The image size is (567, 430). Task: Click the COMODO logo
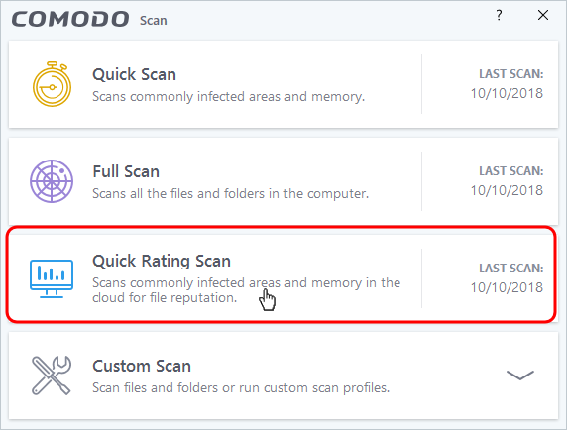point(70,19)
